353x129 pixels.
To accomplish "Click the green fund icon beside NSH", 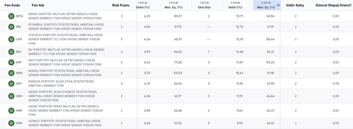I will (11, 73).
